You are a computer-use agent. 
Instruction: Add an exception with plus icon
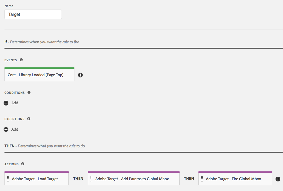pyautogui.click(x=6, y=129)
